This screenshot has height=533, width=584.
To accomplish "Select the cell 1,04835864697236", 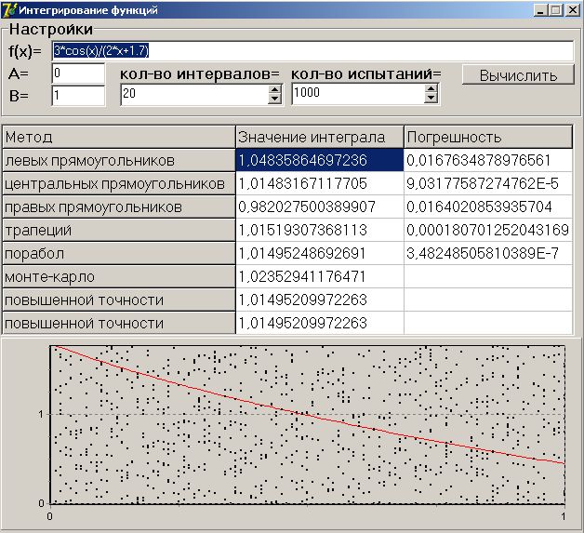I will (320, 160).
